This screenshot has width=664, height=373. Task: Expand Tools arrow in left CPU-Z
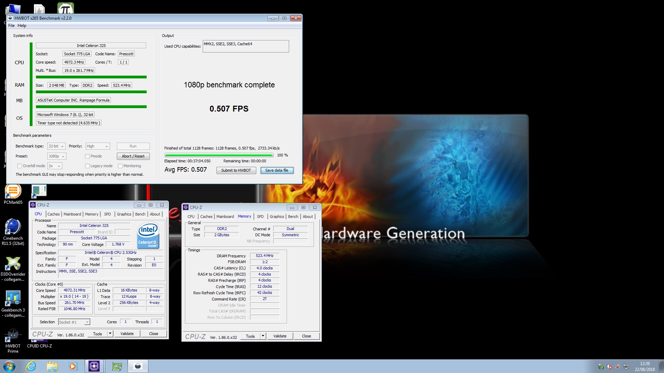pyautogui.click(x=110, y=334)
